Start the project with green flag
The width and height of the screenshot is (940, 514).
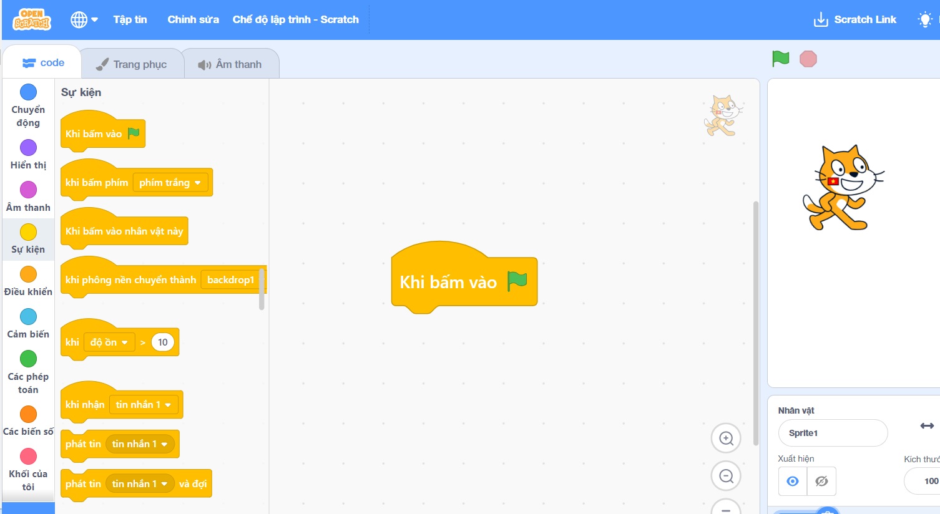(x=781, y=59)
